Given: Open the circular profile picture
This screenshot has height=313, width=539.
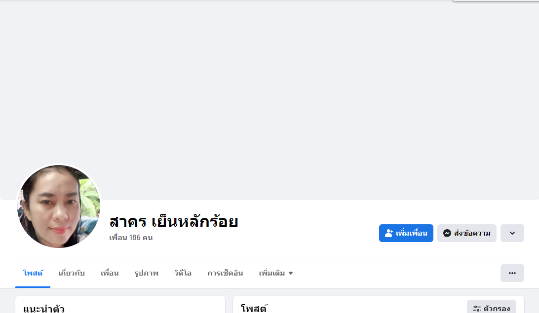Looking at the screenshot, I should click(x=59, y=207).
